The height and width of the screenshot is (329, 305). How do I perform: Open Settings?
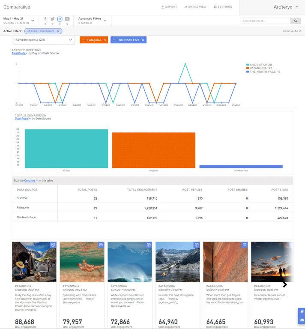223,7
